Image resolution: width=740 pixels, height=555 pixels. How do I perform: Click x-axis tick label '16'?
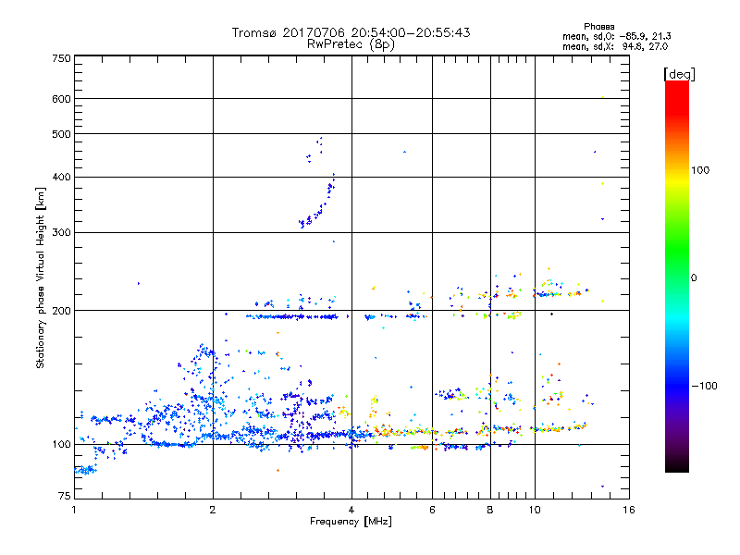(629, 510)
